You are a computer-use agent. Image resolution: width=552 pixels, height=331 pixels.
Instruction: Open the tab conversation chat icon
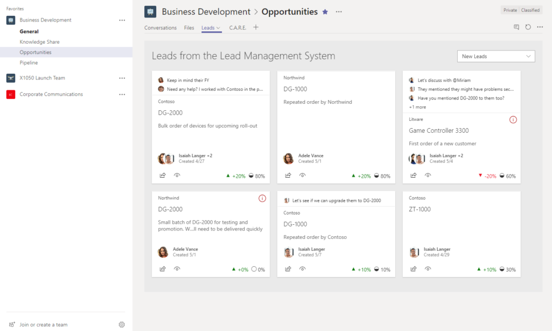click(516, 27)
